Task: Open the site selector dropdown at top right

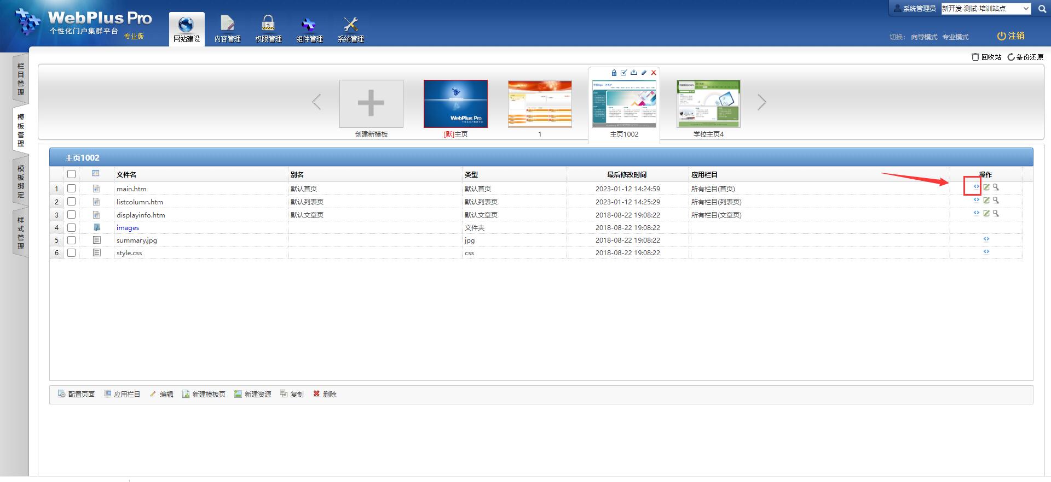Action: click(x=986, y=9)
